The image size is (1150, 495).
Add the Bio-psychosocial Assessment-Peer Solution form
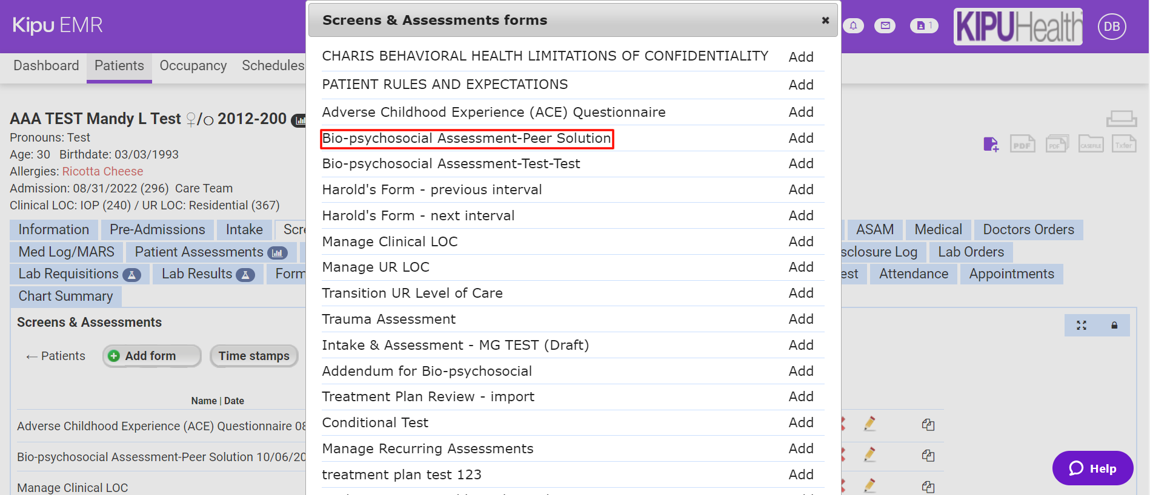click(800, 139)
